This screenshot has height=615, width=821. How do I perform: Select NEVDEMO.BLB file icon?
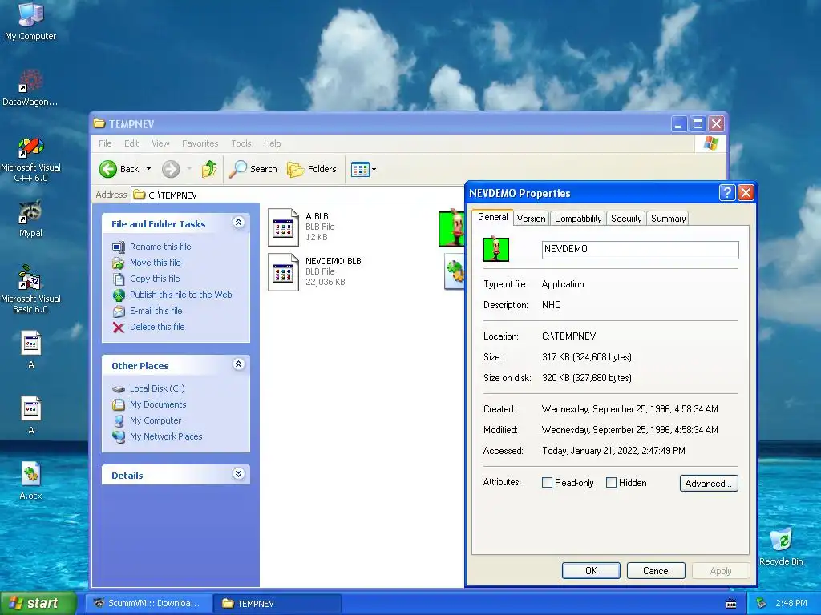pyautogui.click(x=283, y=272)
